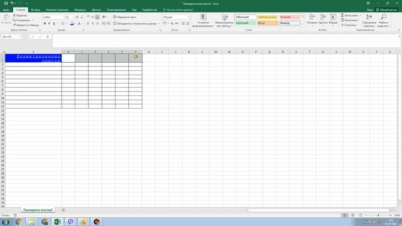Screen dimensions: 402x226
Task: Undo the last action
Action: (x=12, y=3)
